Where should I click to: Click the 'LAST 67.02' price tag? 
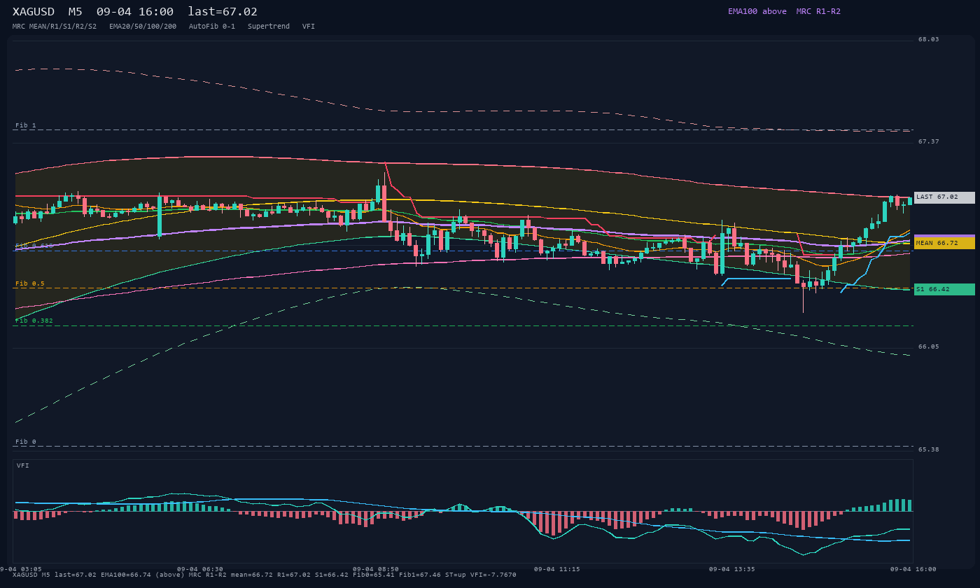pyautogui.click(x=944, y=197)
